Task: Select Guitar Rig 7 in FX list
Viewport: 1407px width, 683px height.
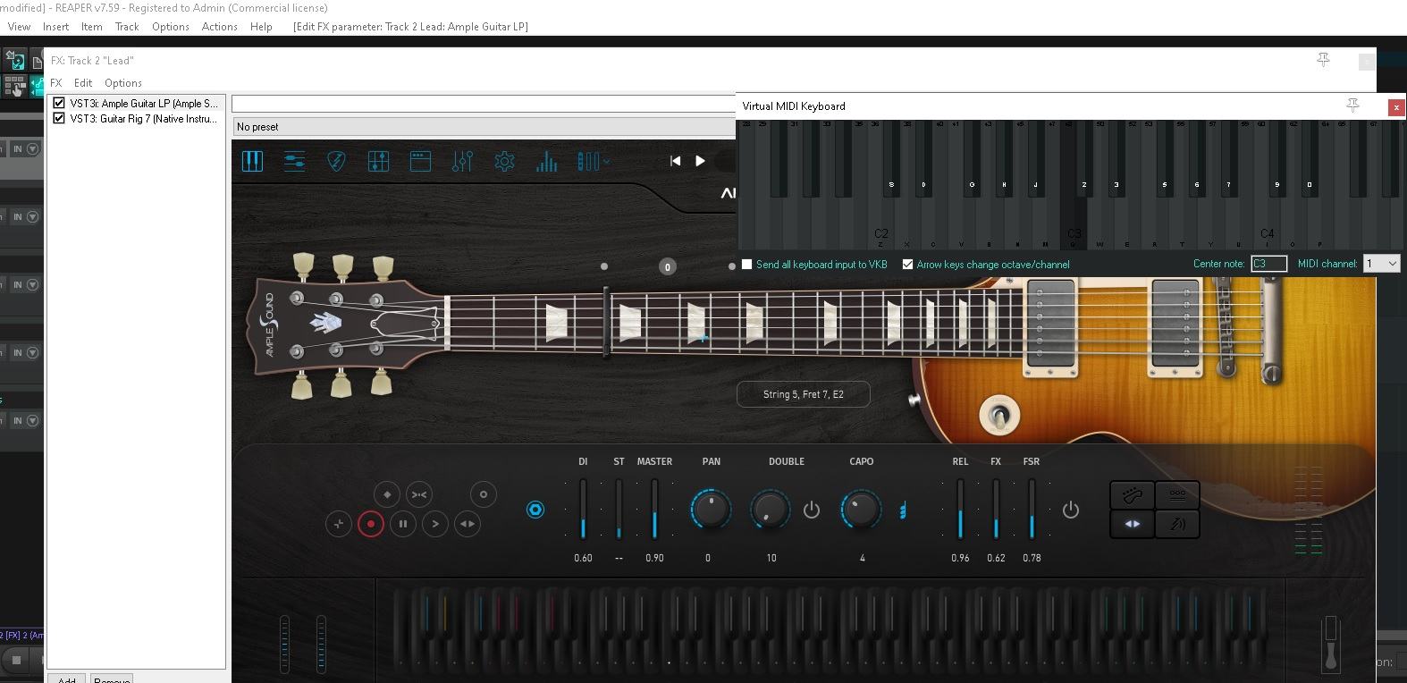Action: [143, 119]
